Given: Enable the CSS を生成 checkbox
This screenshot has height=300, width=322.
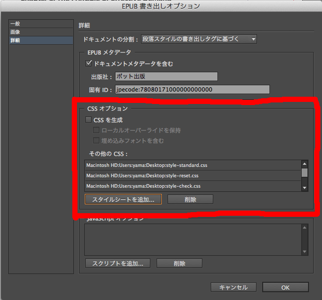Looking at the screenshot, I should pyautogui.click(x=88, y=120).
